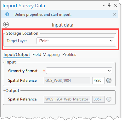This screenshot has width=124, height=121.
Task: Choose input spatial reference via globe icon
Action: click(109, 81)
